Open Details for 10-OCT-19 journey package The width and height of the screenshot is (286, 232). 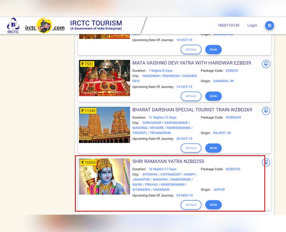coord(191,49)
